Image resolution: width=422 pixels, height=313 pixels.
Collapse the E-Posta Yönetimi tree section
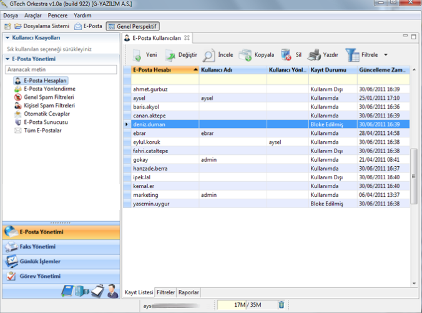tap(7, 59)
